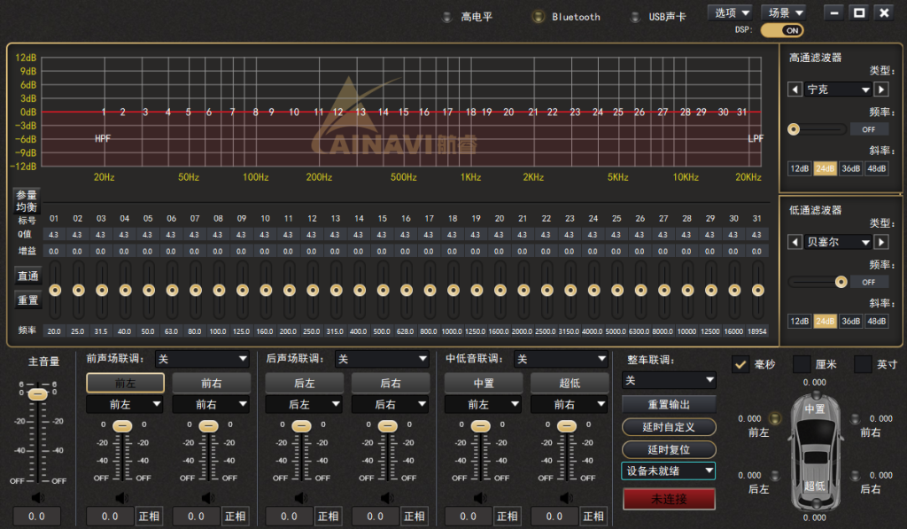Mute the 前右 channel speaker icon
This screenshot has height=529, width=907.
[207, 498]
